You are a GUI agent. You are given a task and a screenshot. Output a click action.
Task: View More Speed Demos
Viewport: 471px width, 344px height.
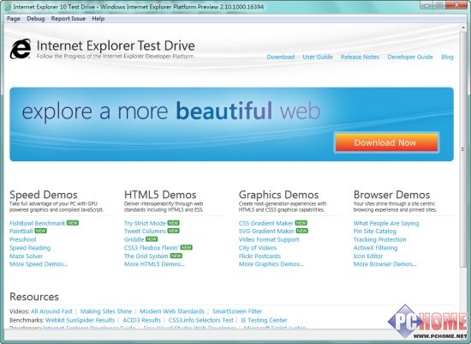point(39,264)
